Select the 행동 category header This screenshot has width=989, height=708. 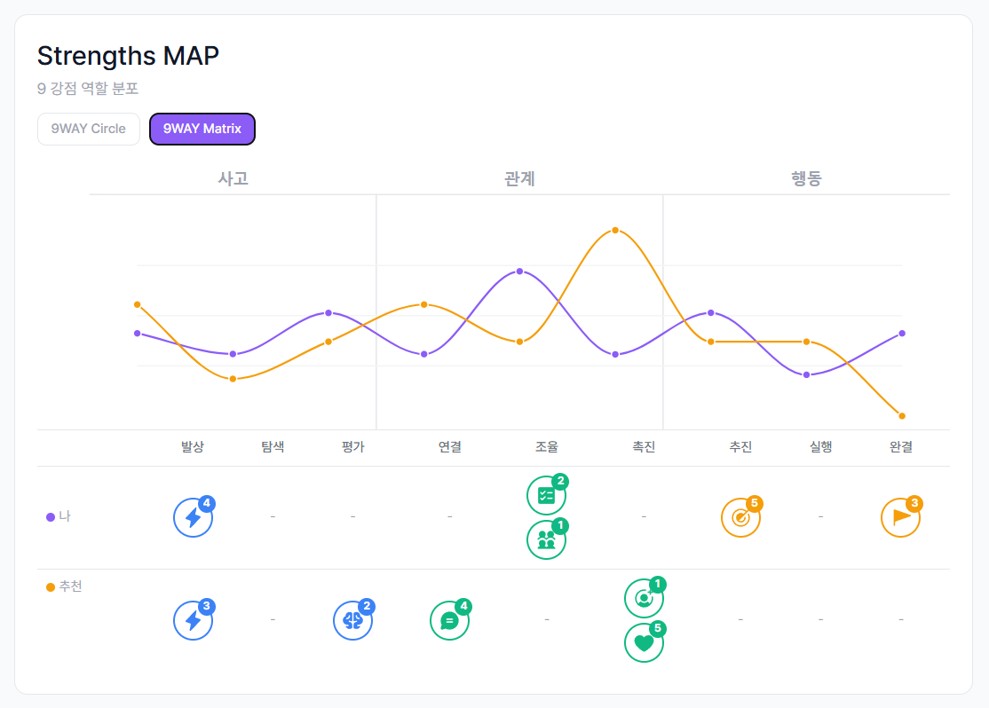pos(804,178)
